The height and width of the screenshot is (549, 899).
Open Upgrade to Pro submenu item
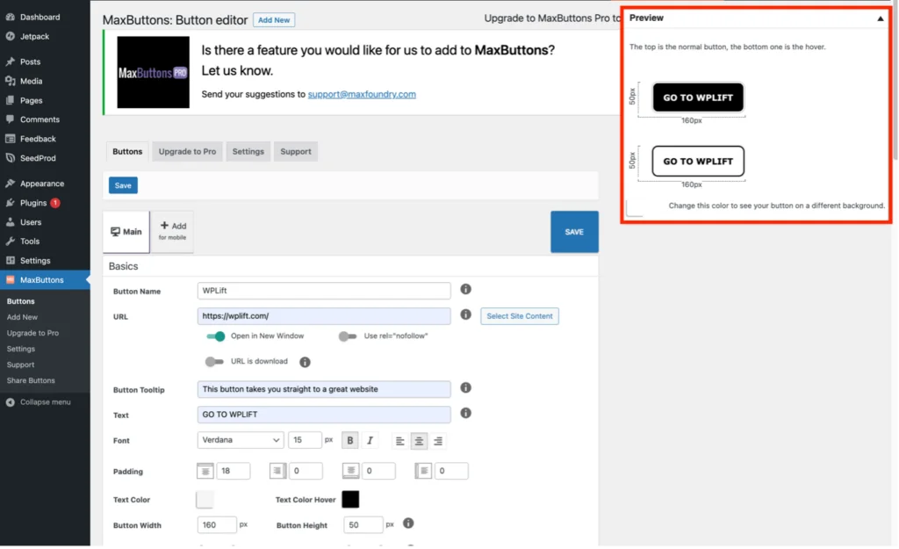pyautogui.click(x=32, y=333)
